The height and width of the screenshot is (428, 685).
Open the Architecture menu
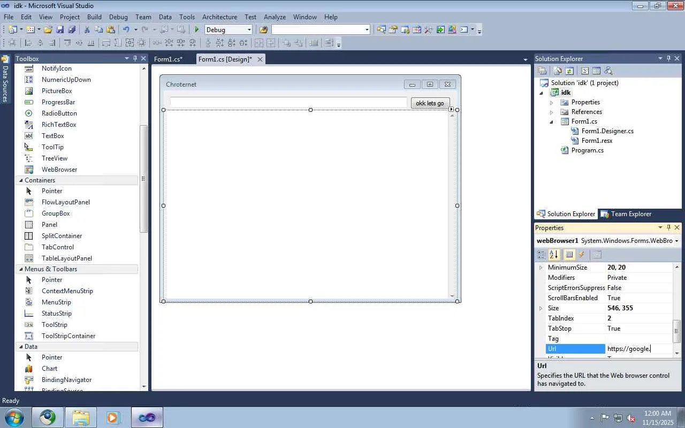219,17
